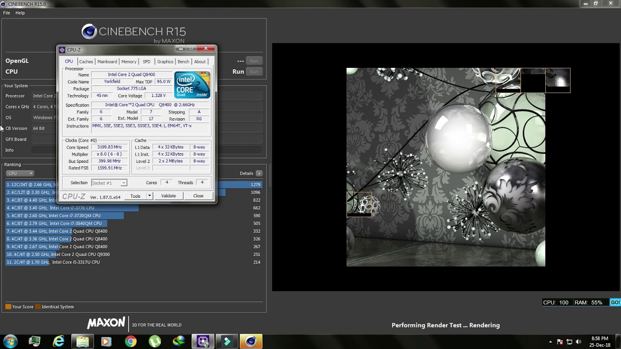This screenshot has height=349, width=621.
Task: Select the CPU-Z CPU tab
Action: point(69,62)
